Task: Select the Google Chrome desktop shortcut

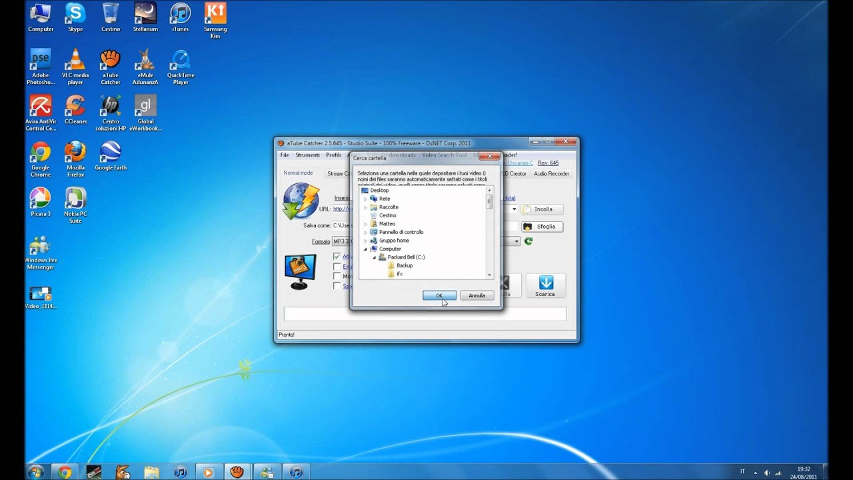Action: 41,159
